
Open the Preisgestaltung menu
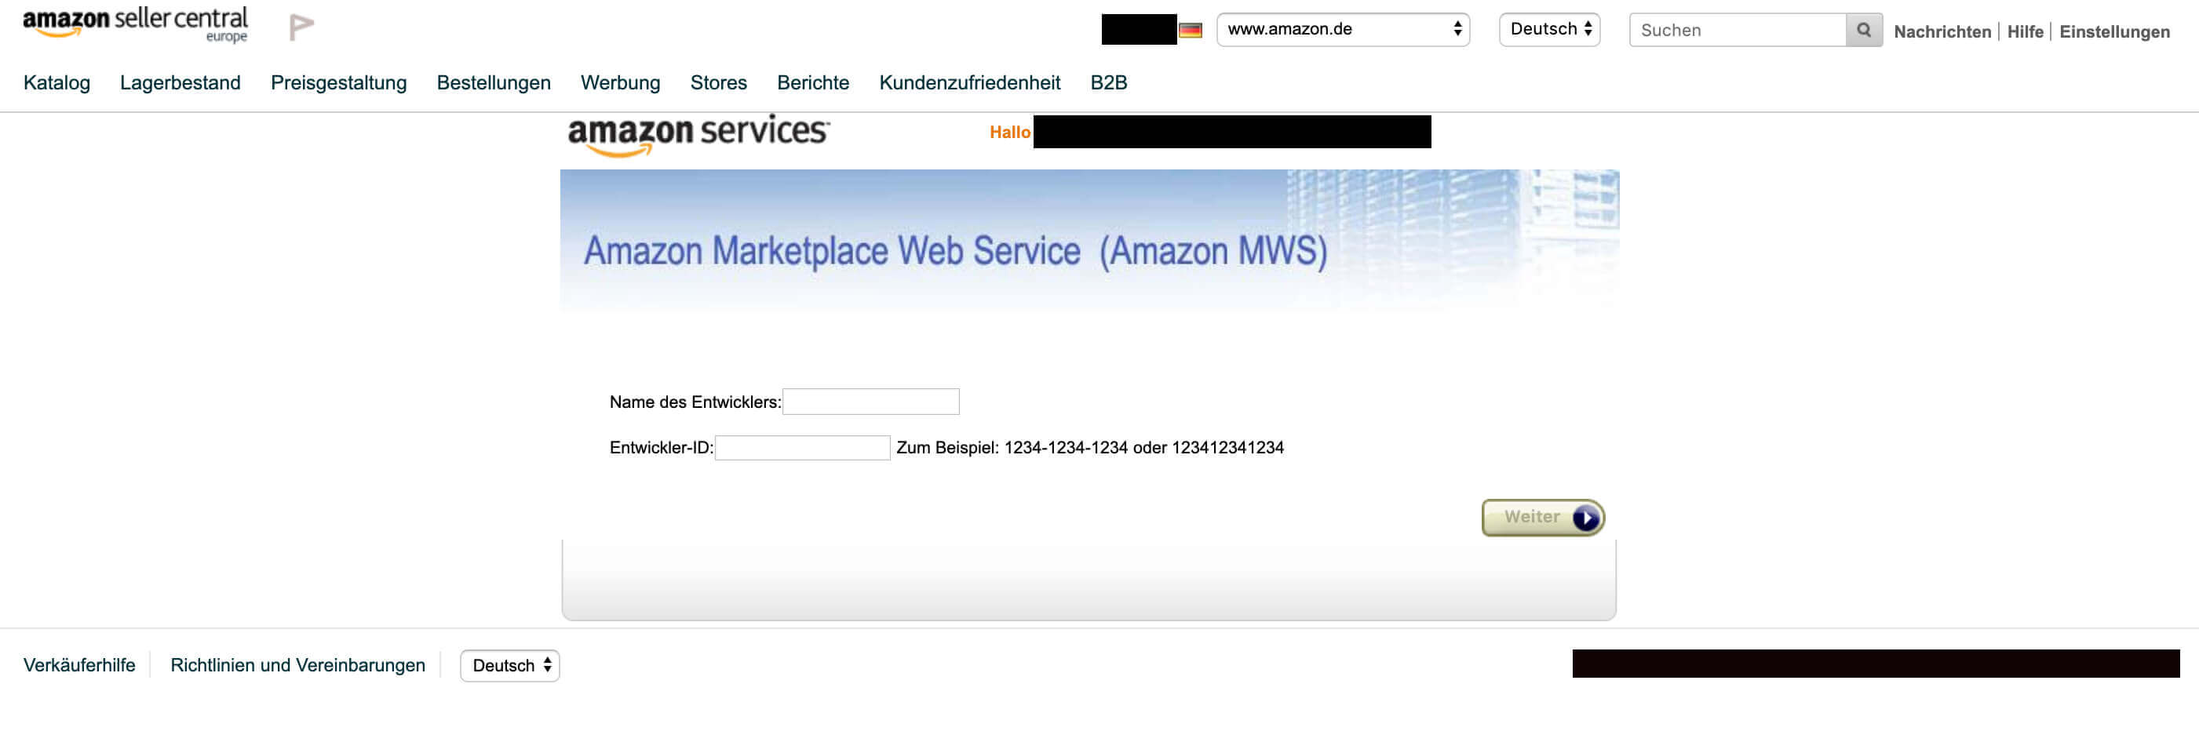(x=339, y=82)
